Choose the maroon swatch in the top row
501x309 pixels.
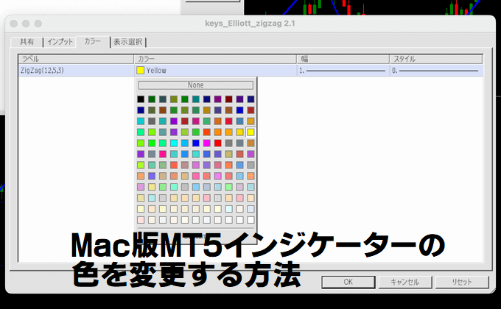click(x=229, y=99)
